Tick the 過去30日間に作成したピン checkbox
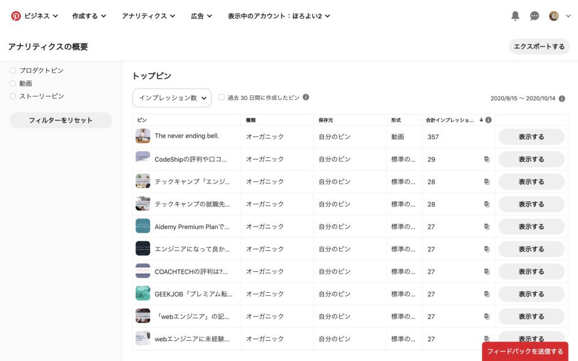The height and width of the screenshot is (361, 578). pos(221,97)
